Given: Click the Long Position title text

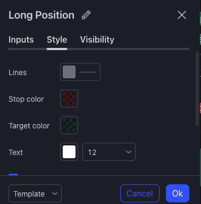Looking at the screenshot, I should click(41, 15).
